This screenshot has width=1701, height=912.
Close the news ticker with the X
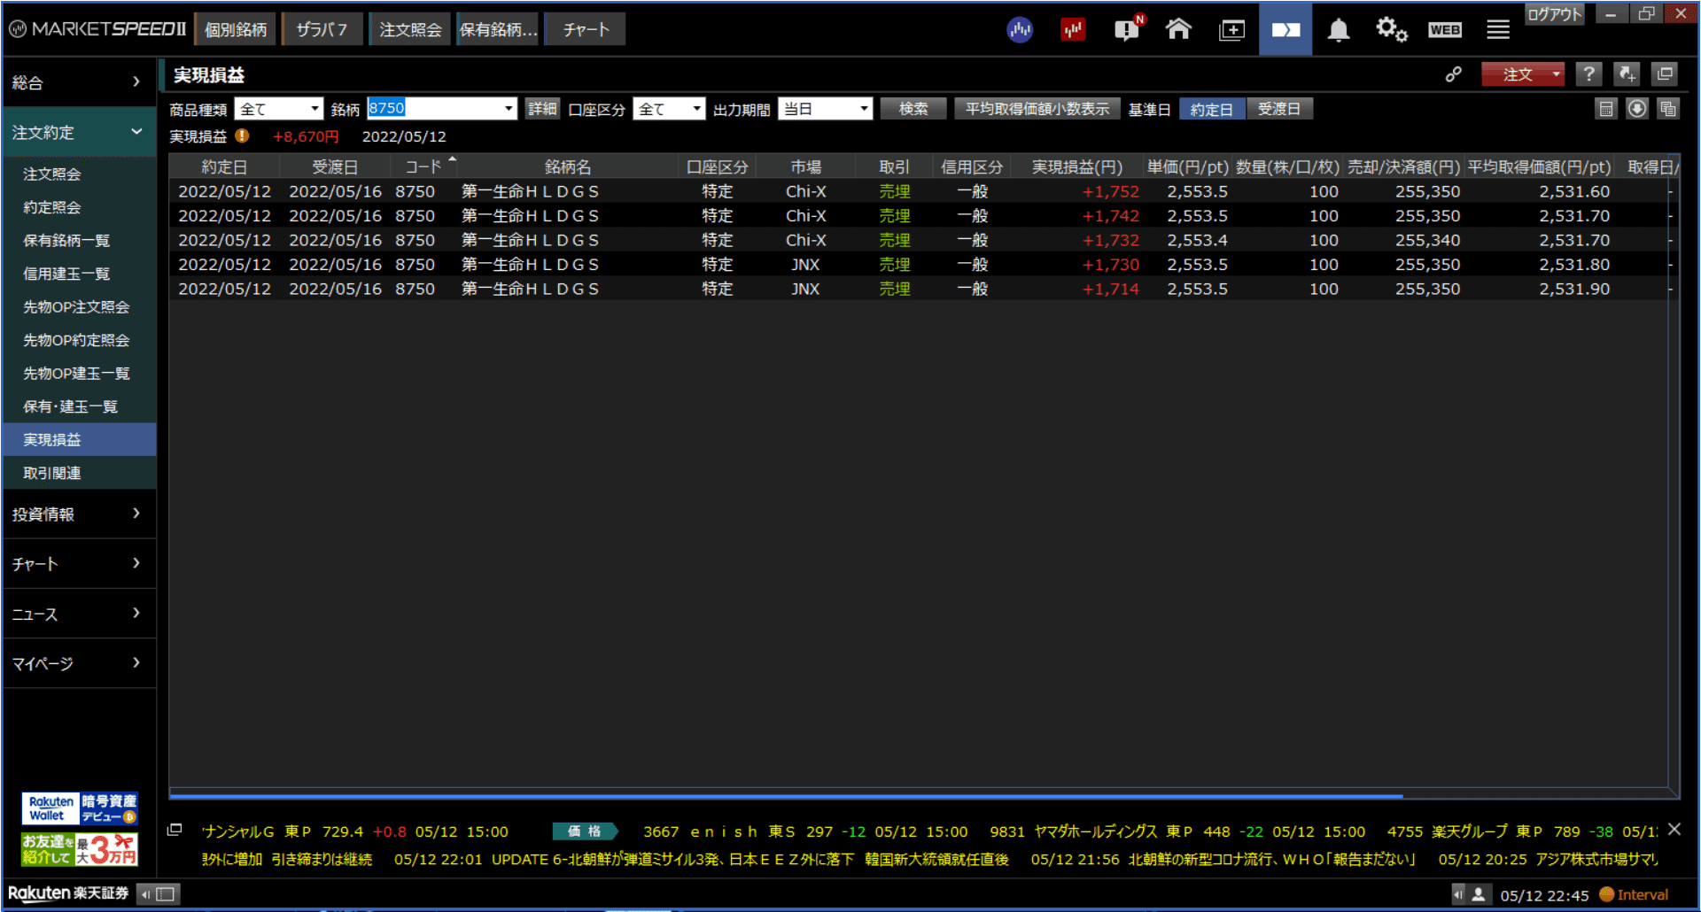click(1674, 830)
